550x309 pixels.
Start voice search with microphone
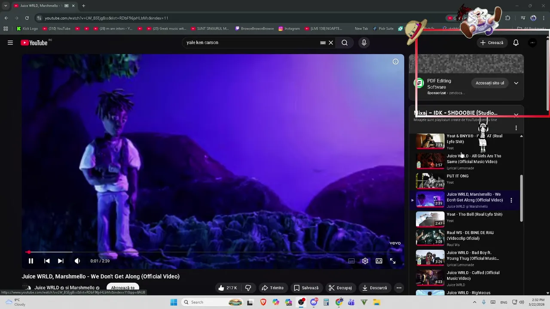pos(364,42)
